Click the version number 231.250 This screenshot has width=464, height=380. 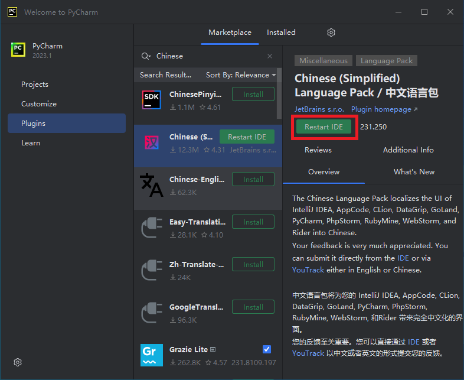point(374,127)
